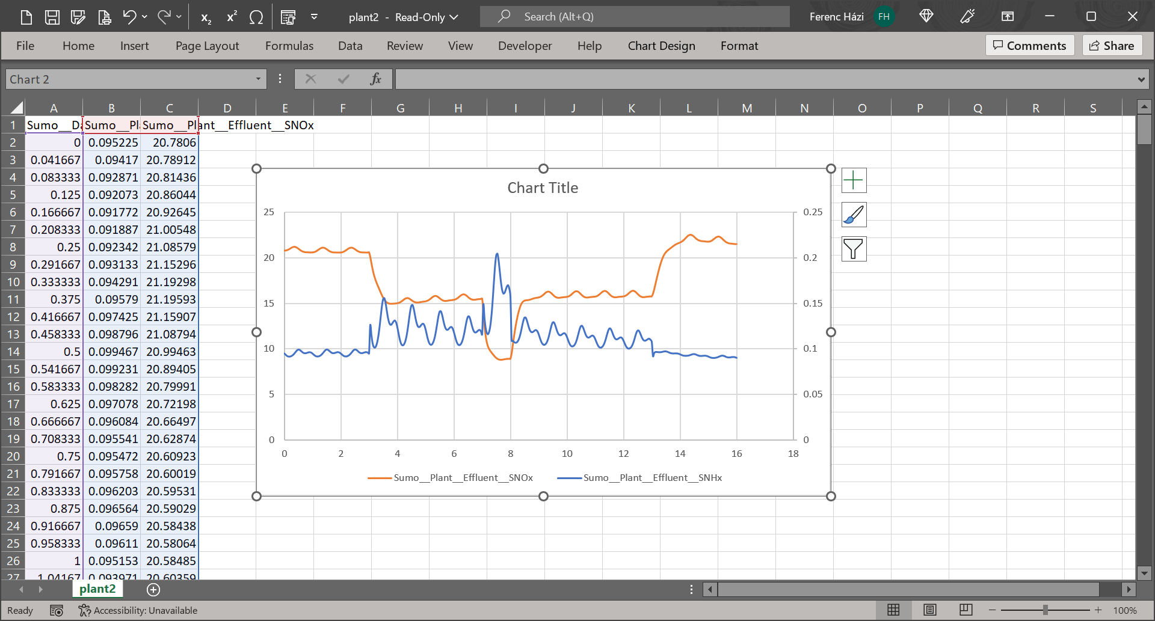This screenshot has width=1155, height=621.
Task: Expand the formula bar
Action: (1141, 79)
